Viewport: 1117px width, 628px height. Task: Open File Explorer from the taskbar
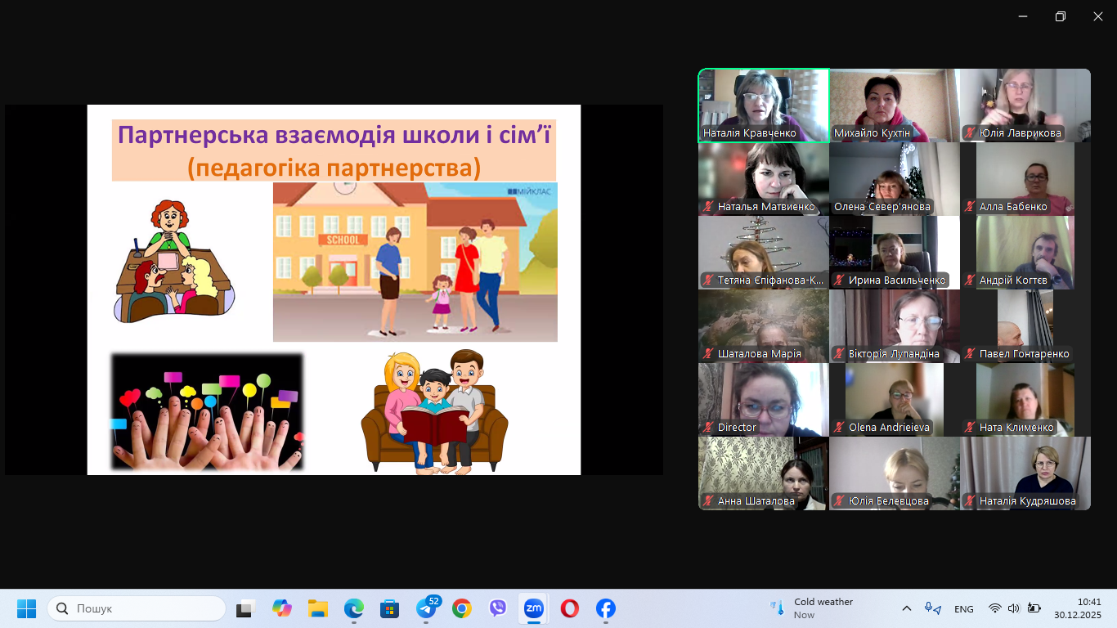(318, 608)
